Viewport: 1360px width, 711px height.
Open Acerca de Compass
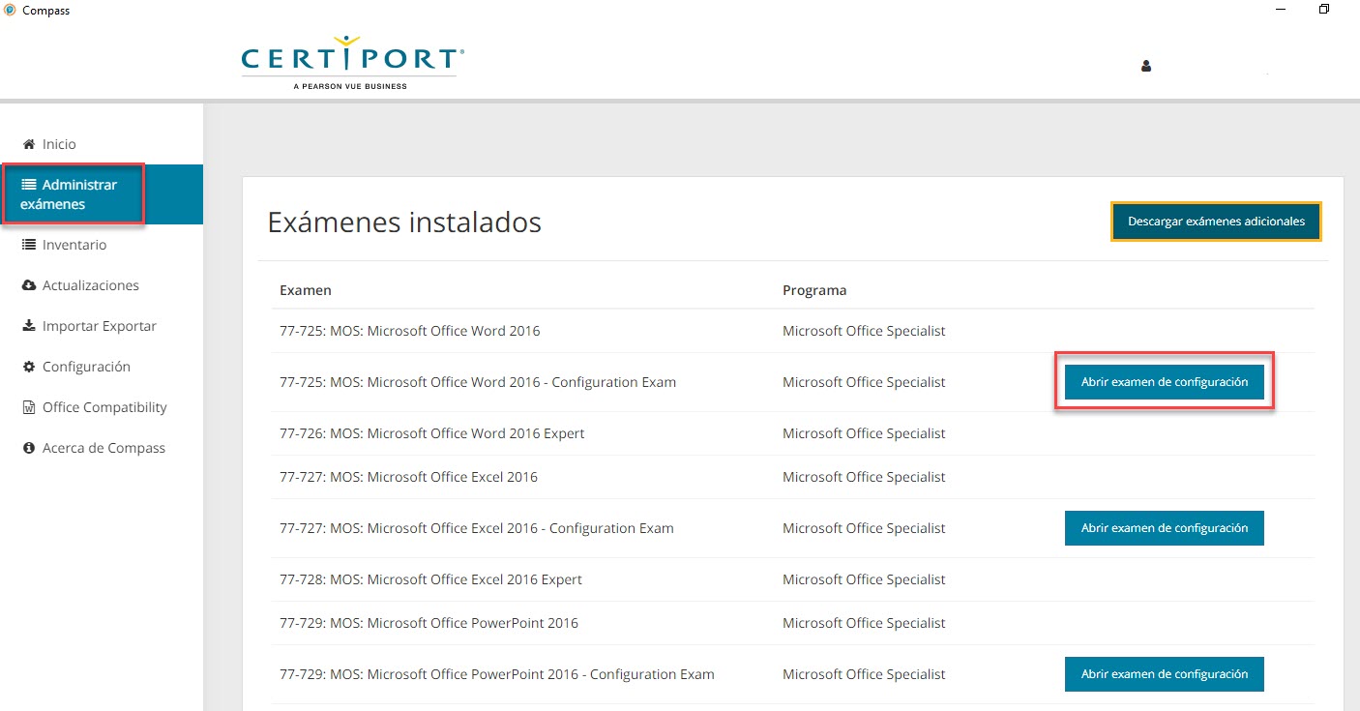tap(102, 448)
